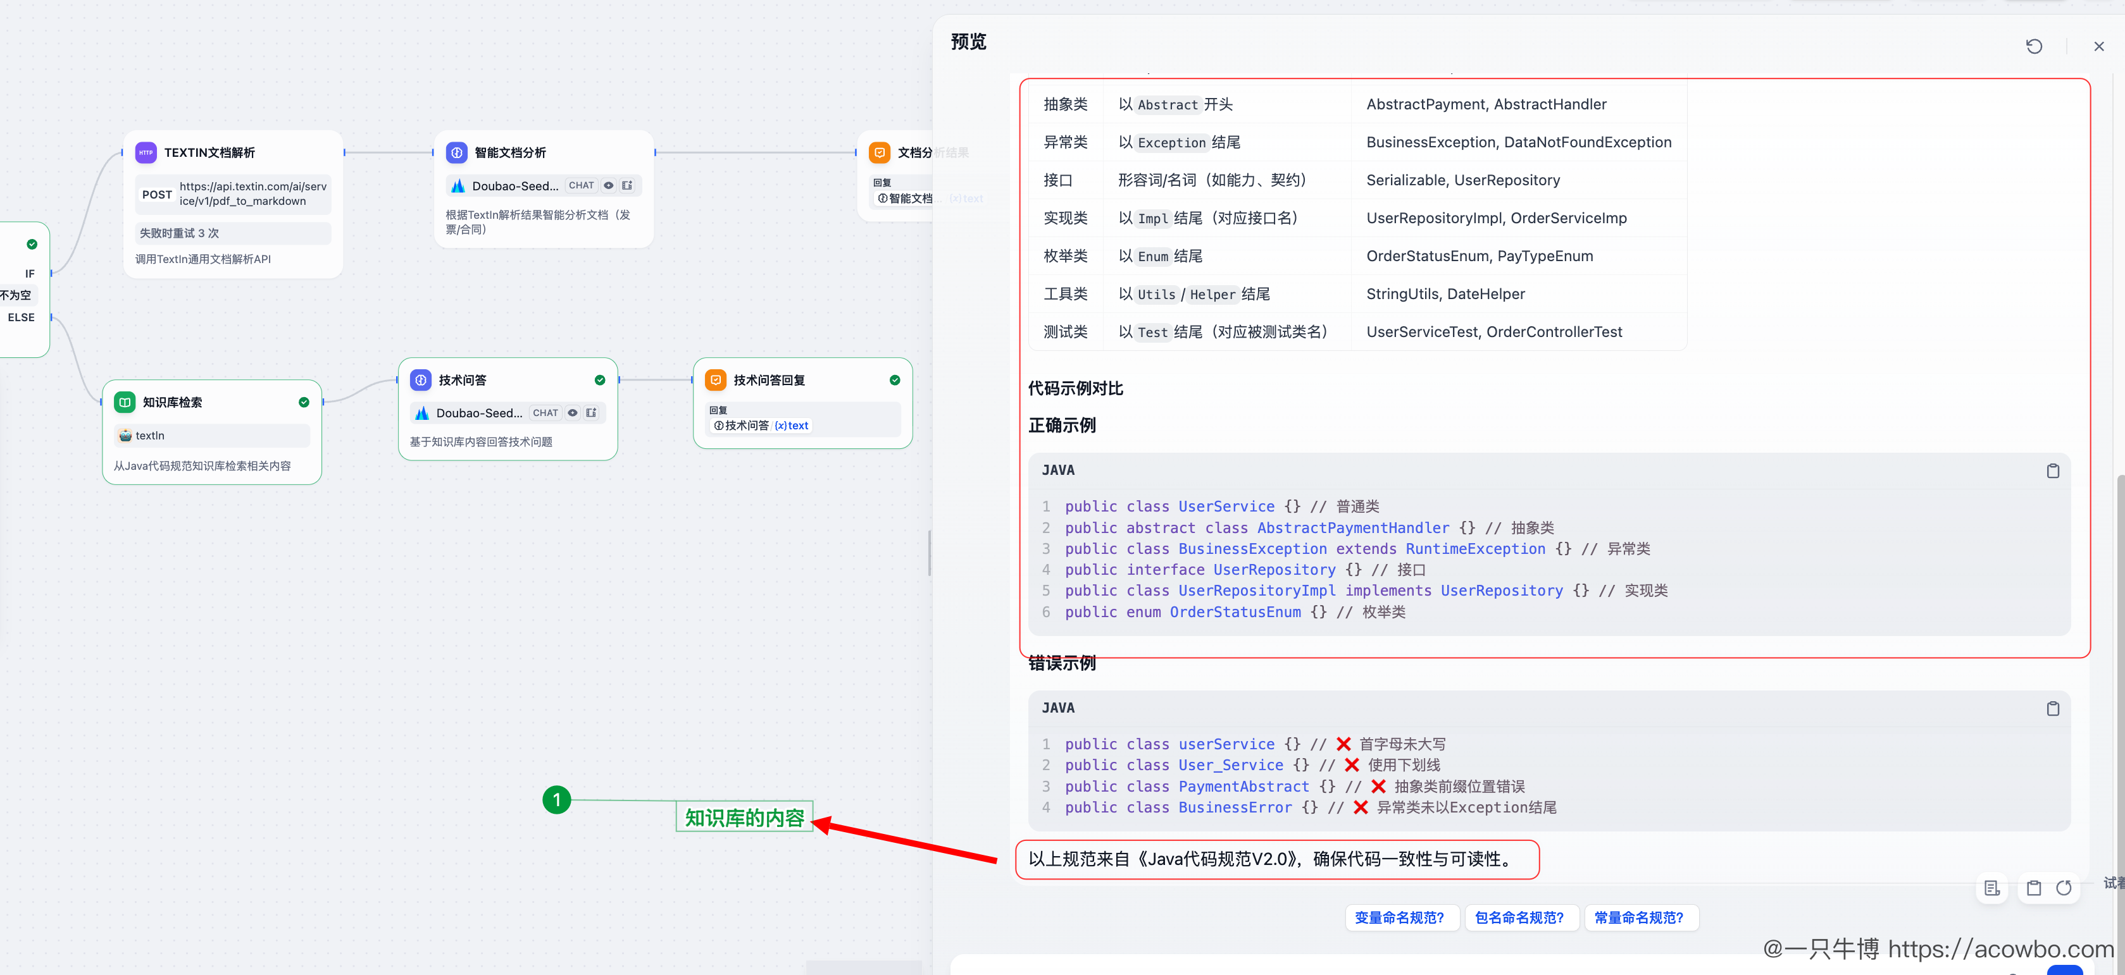Toggle vision eye on 智能文档分析 model
The width and height of the screenshot is (2125, 975).
[609, 185]
